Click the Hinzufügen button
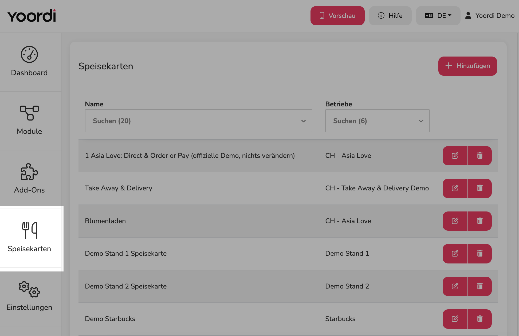Screen dimensions: 519x336 (x=467, y=66)
